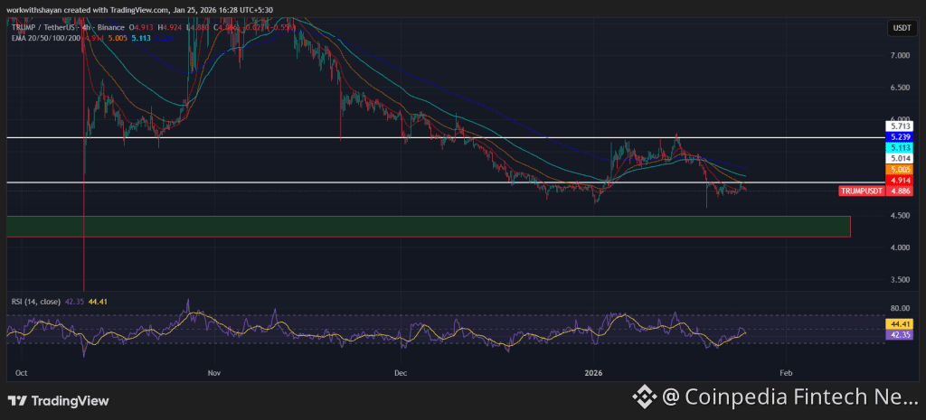Click the 2026 marker on time axis
Screen dimensions: 926x420
tap(594, 372)
